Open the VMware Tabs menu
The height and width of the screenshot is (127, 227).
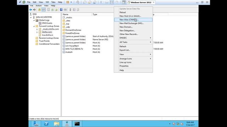click(x=53, y=2)
